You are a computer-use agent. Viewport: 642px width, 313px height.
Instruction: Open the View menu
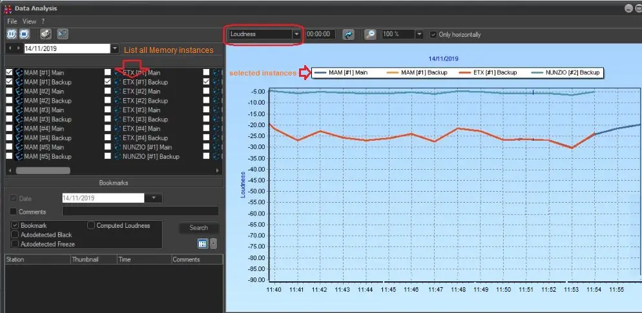tap(29, 21)
